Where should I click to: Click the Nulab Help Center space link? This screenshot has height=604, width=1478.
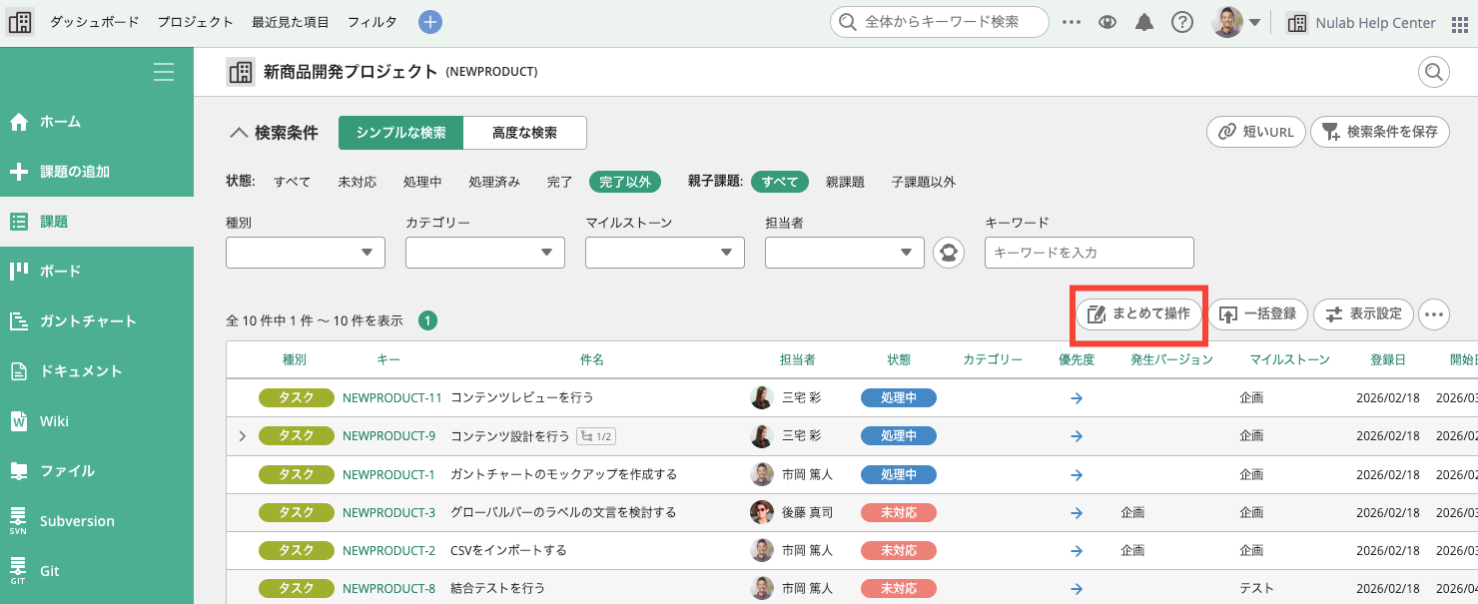[x=1361, y=23]
